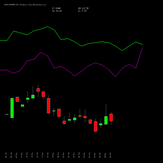Image resolution: width=163 pixels, height=163 pixels.
Task: Select the 02 Dec date label
Action: tap(100, 155)
